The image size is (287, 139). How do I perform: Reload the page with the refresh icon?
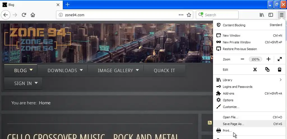(24, 15)
